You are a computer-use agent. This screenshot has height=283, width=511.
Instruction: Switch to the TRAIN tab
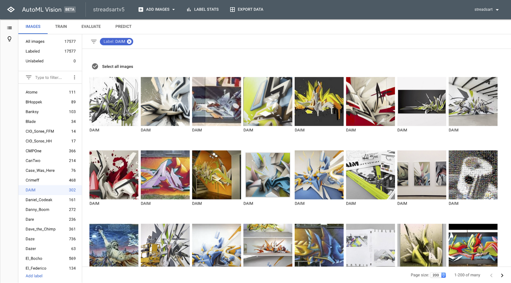[61, 27]
